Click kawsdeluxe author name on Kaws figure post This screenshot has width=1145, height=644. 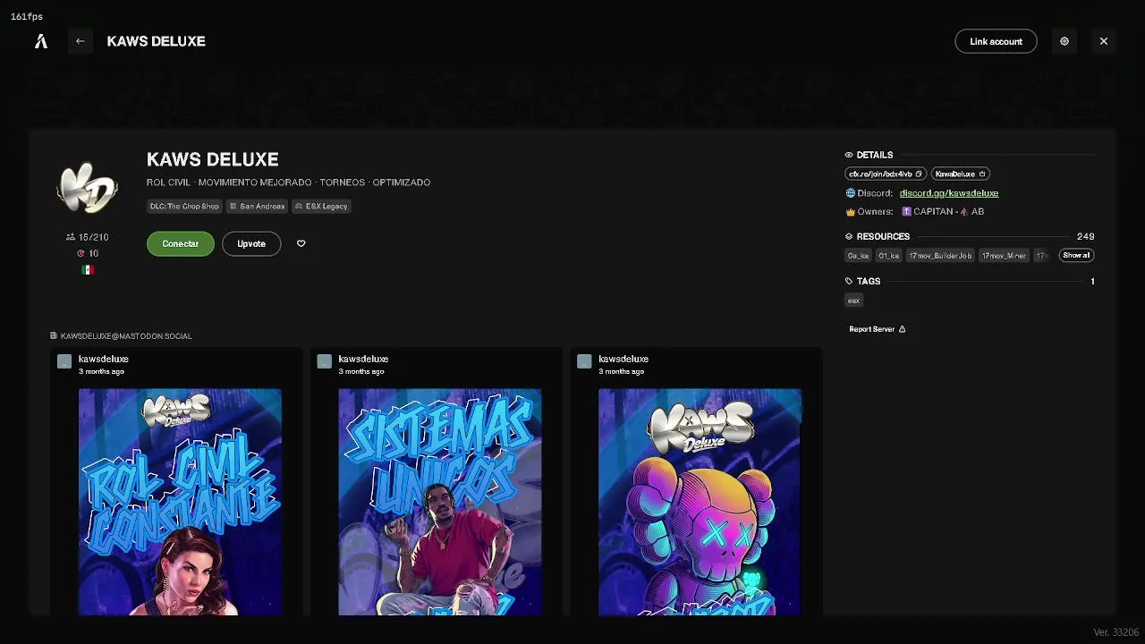(623, 359)
